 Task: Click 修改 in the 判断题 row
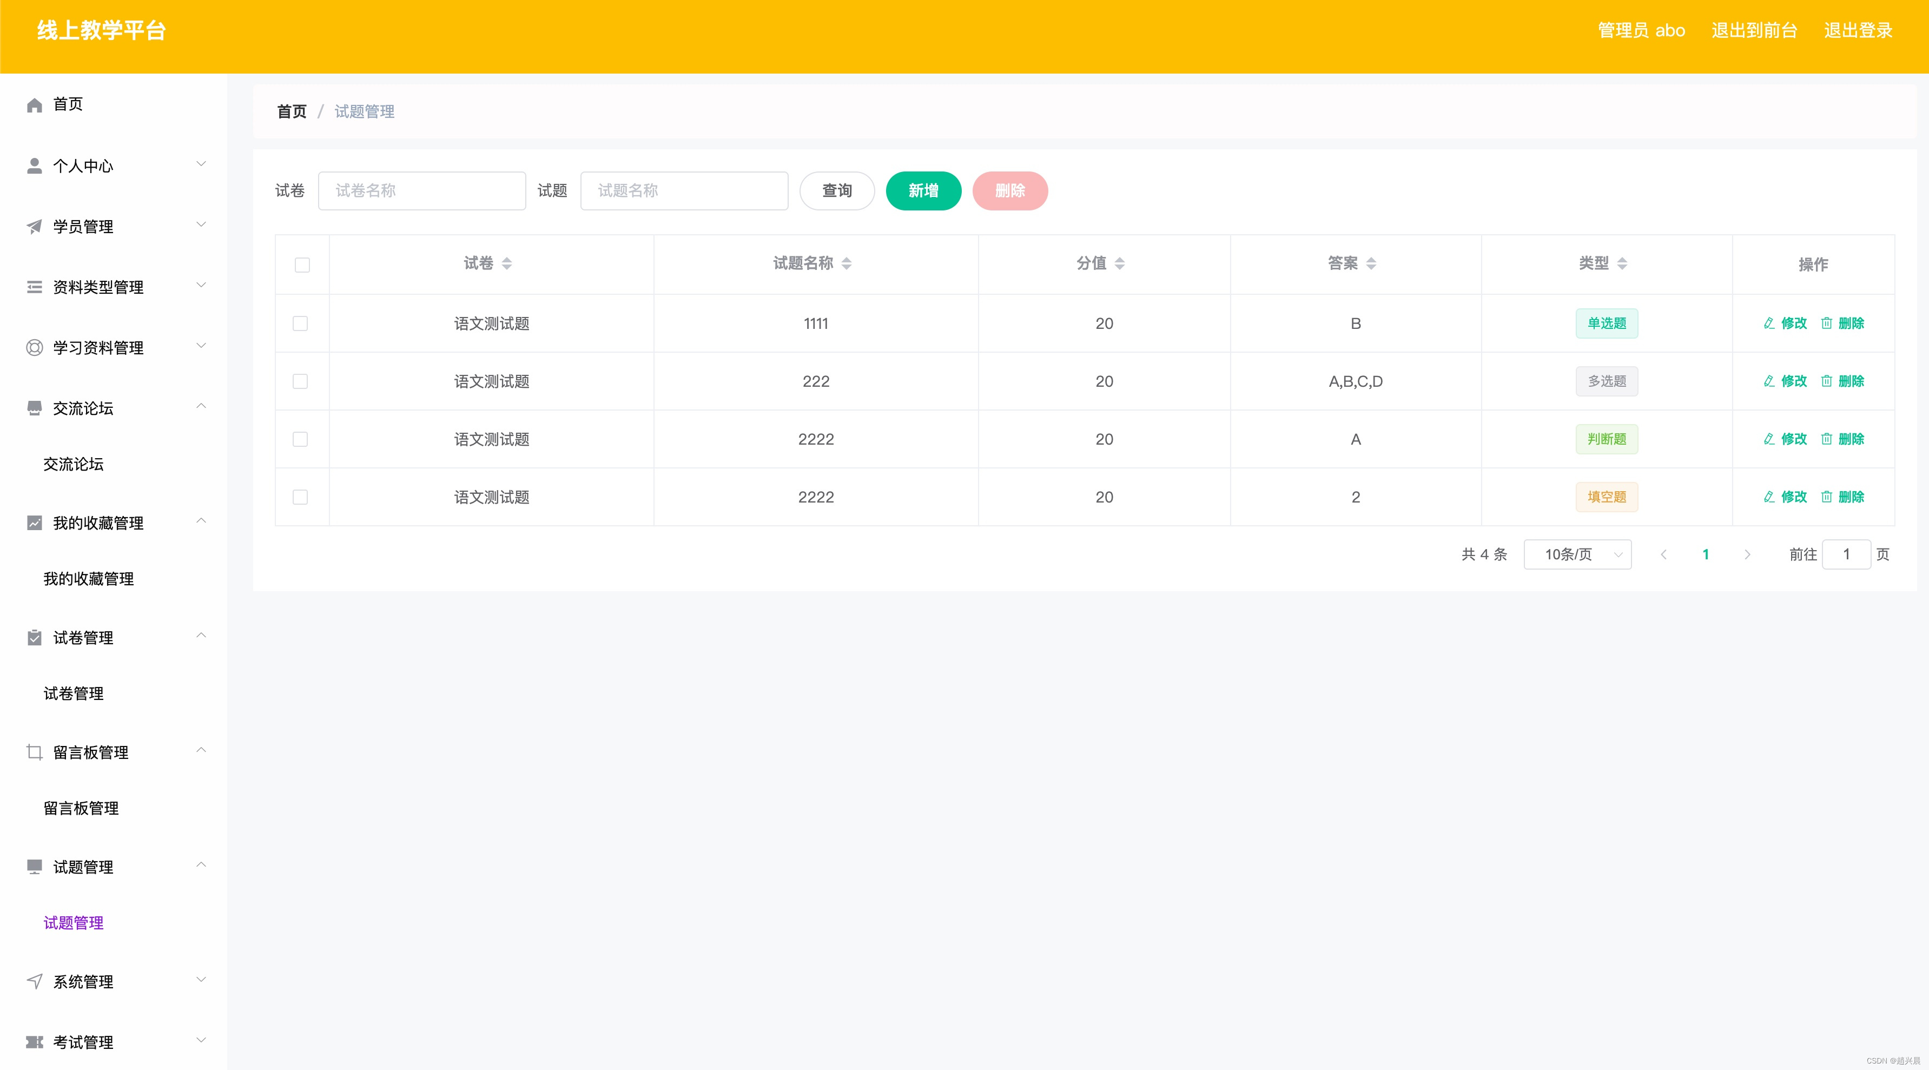(1794, 439)
